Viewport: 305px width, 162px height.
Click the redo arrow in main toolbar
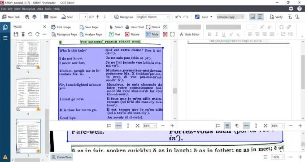[x=186, y=17]
